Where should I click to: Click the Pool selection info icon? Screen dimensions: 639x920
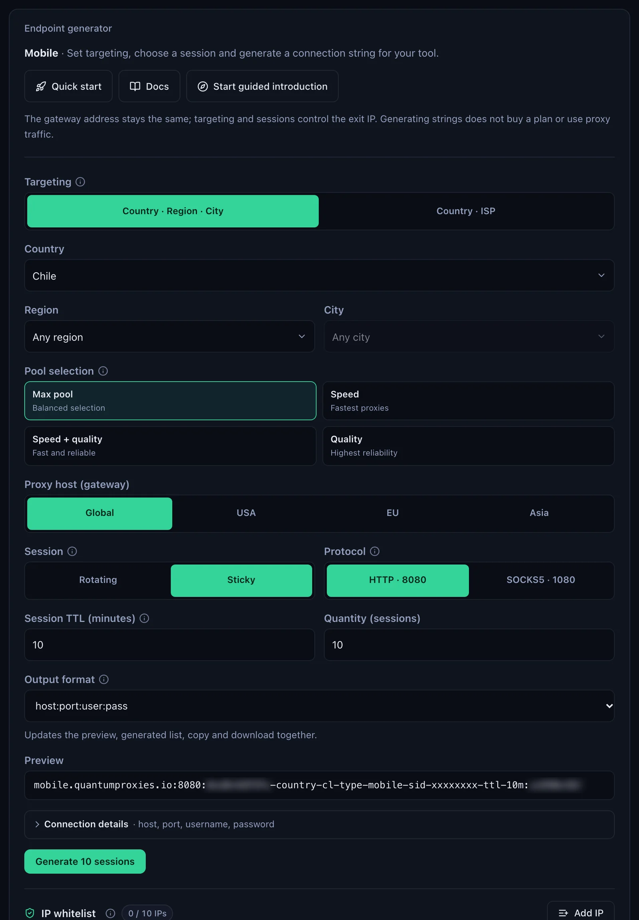click(103, 371)
